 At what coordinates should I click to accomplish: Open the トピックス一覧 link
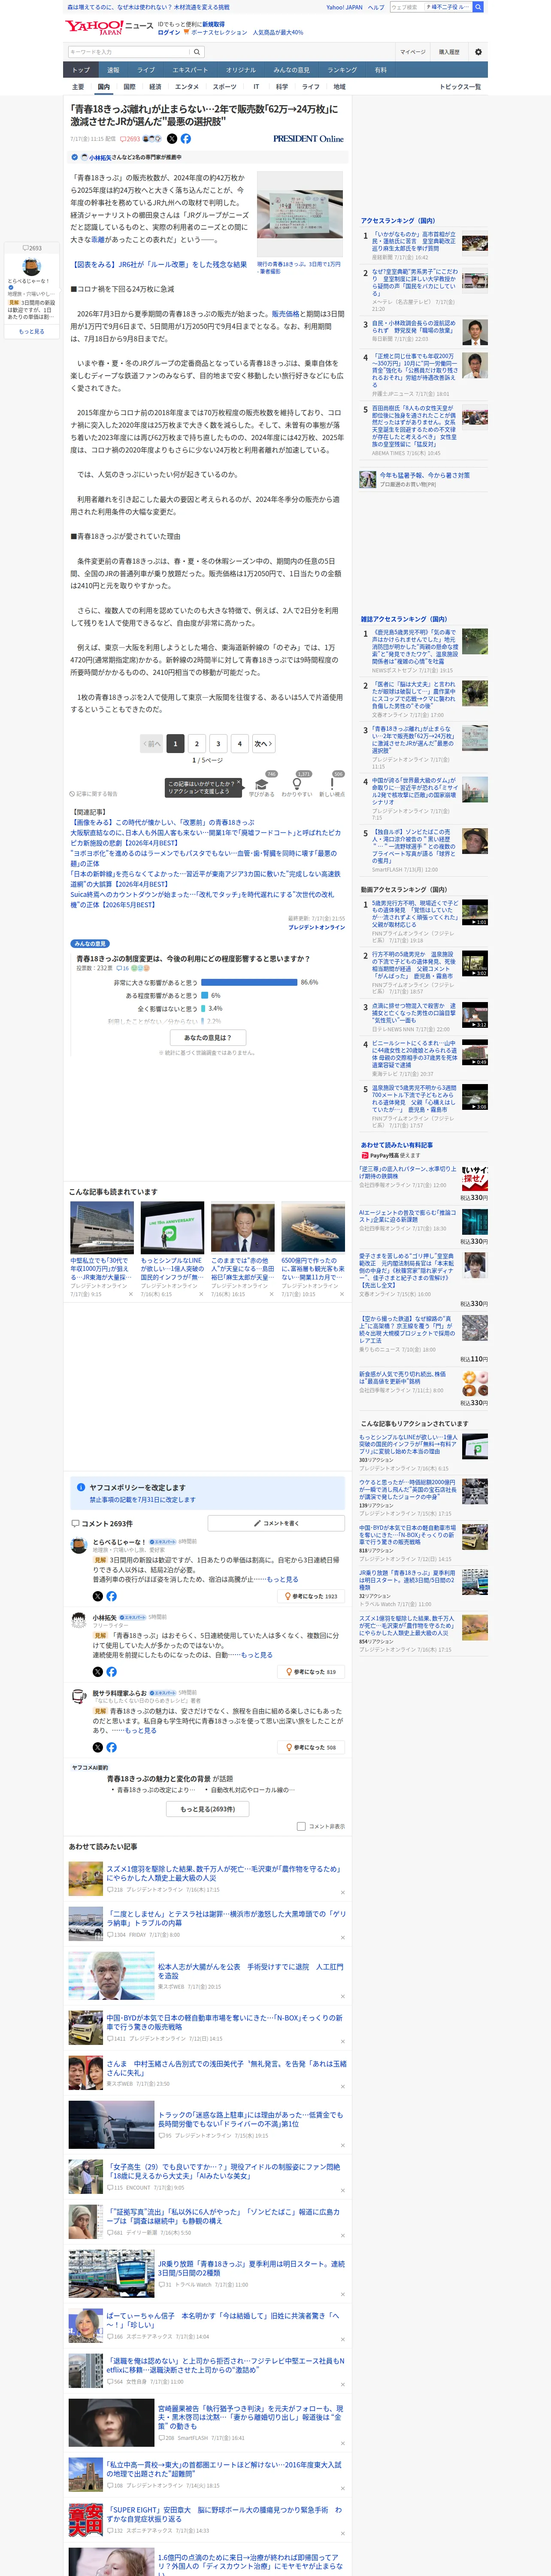460,87
